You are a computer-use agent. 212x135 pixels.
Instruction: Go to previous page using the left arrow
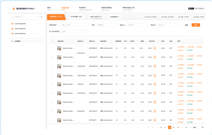(x=149, y=127)
